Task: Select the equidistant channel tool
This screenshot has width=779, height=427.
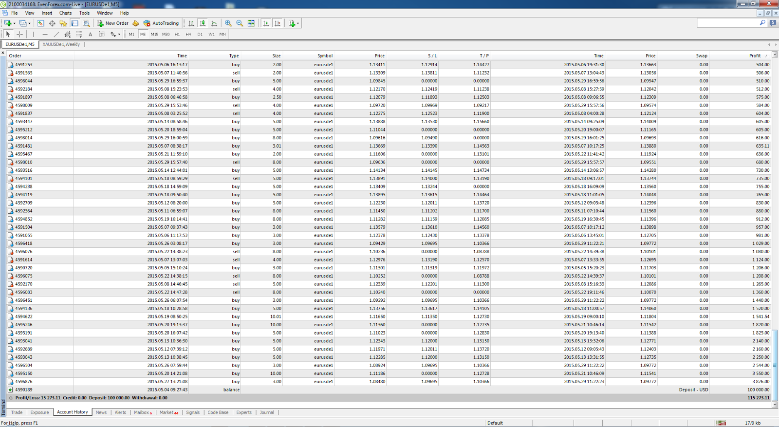Action: 68,34
